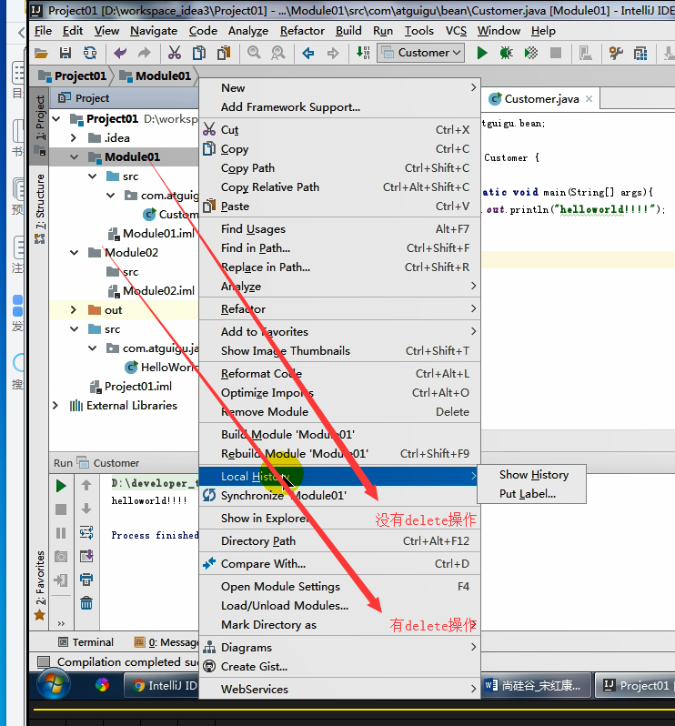The width and height of the screenshot is (675, 726).
Task: Collapse the Module01 tree node
Action: (x=74, y=157)
